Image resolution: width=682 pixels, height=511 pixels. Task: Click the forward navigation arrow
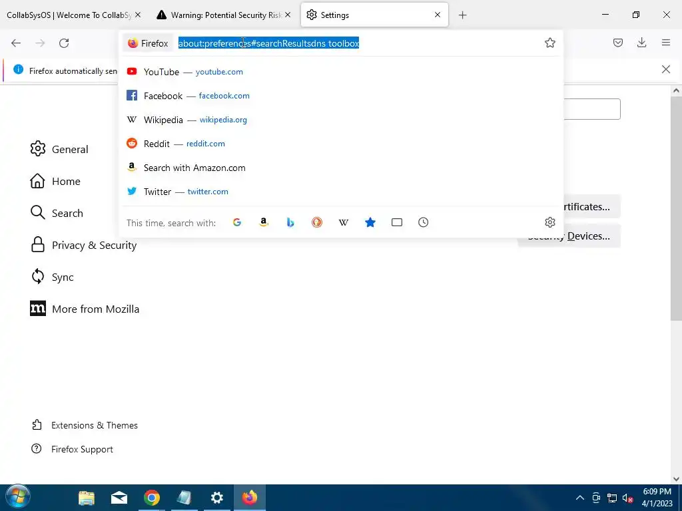coord(40,43)
